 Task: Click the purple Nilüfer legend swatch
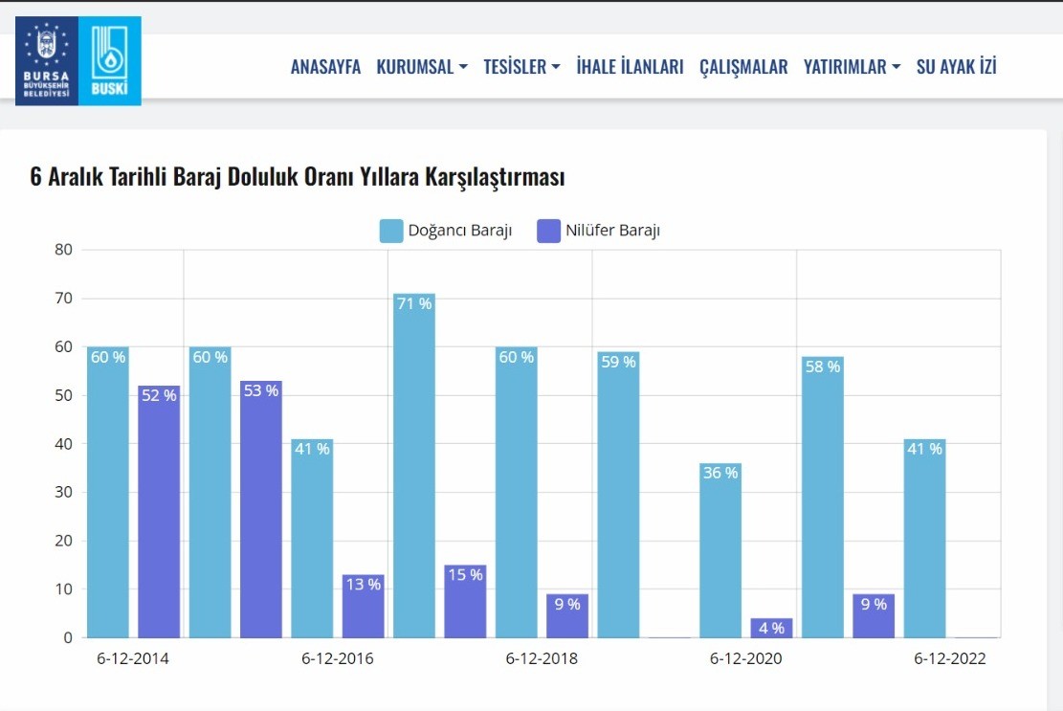pyautogui.click(x=549, y=231)
